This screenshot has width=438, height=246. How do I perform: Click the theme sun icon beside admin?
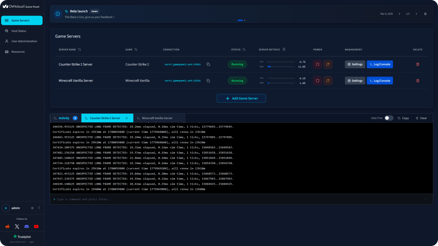point(32,208)
